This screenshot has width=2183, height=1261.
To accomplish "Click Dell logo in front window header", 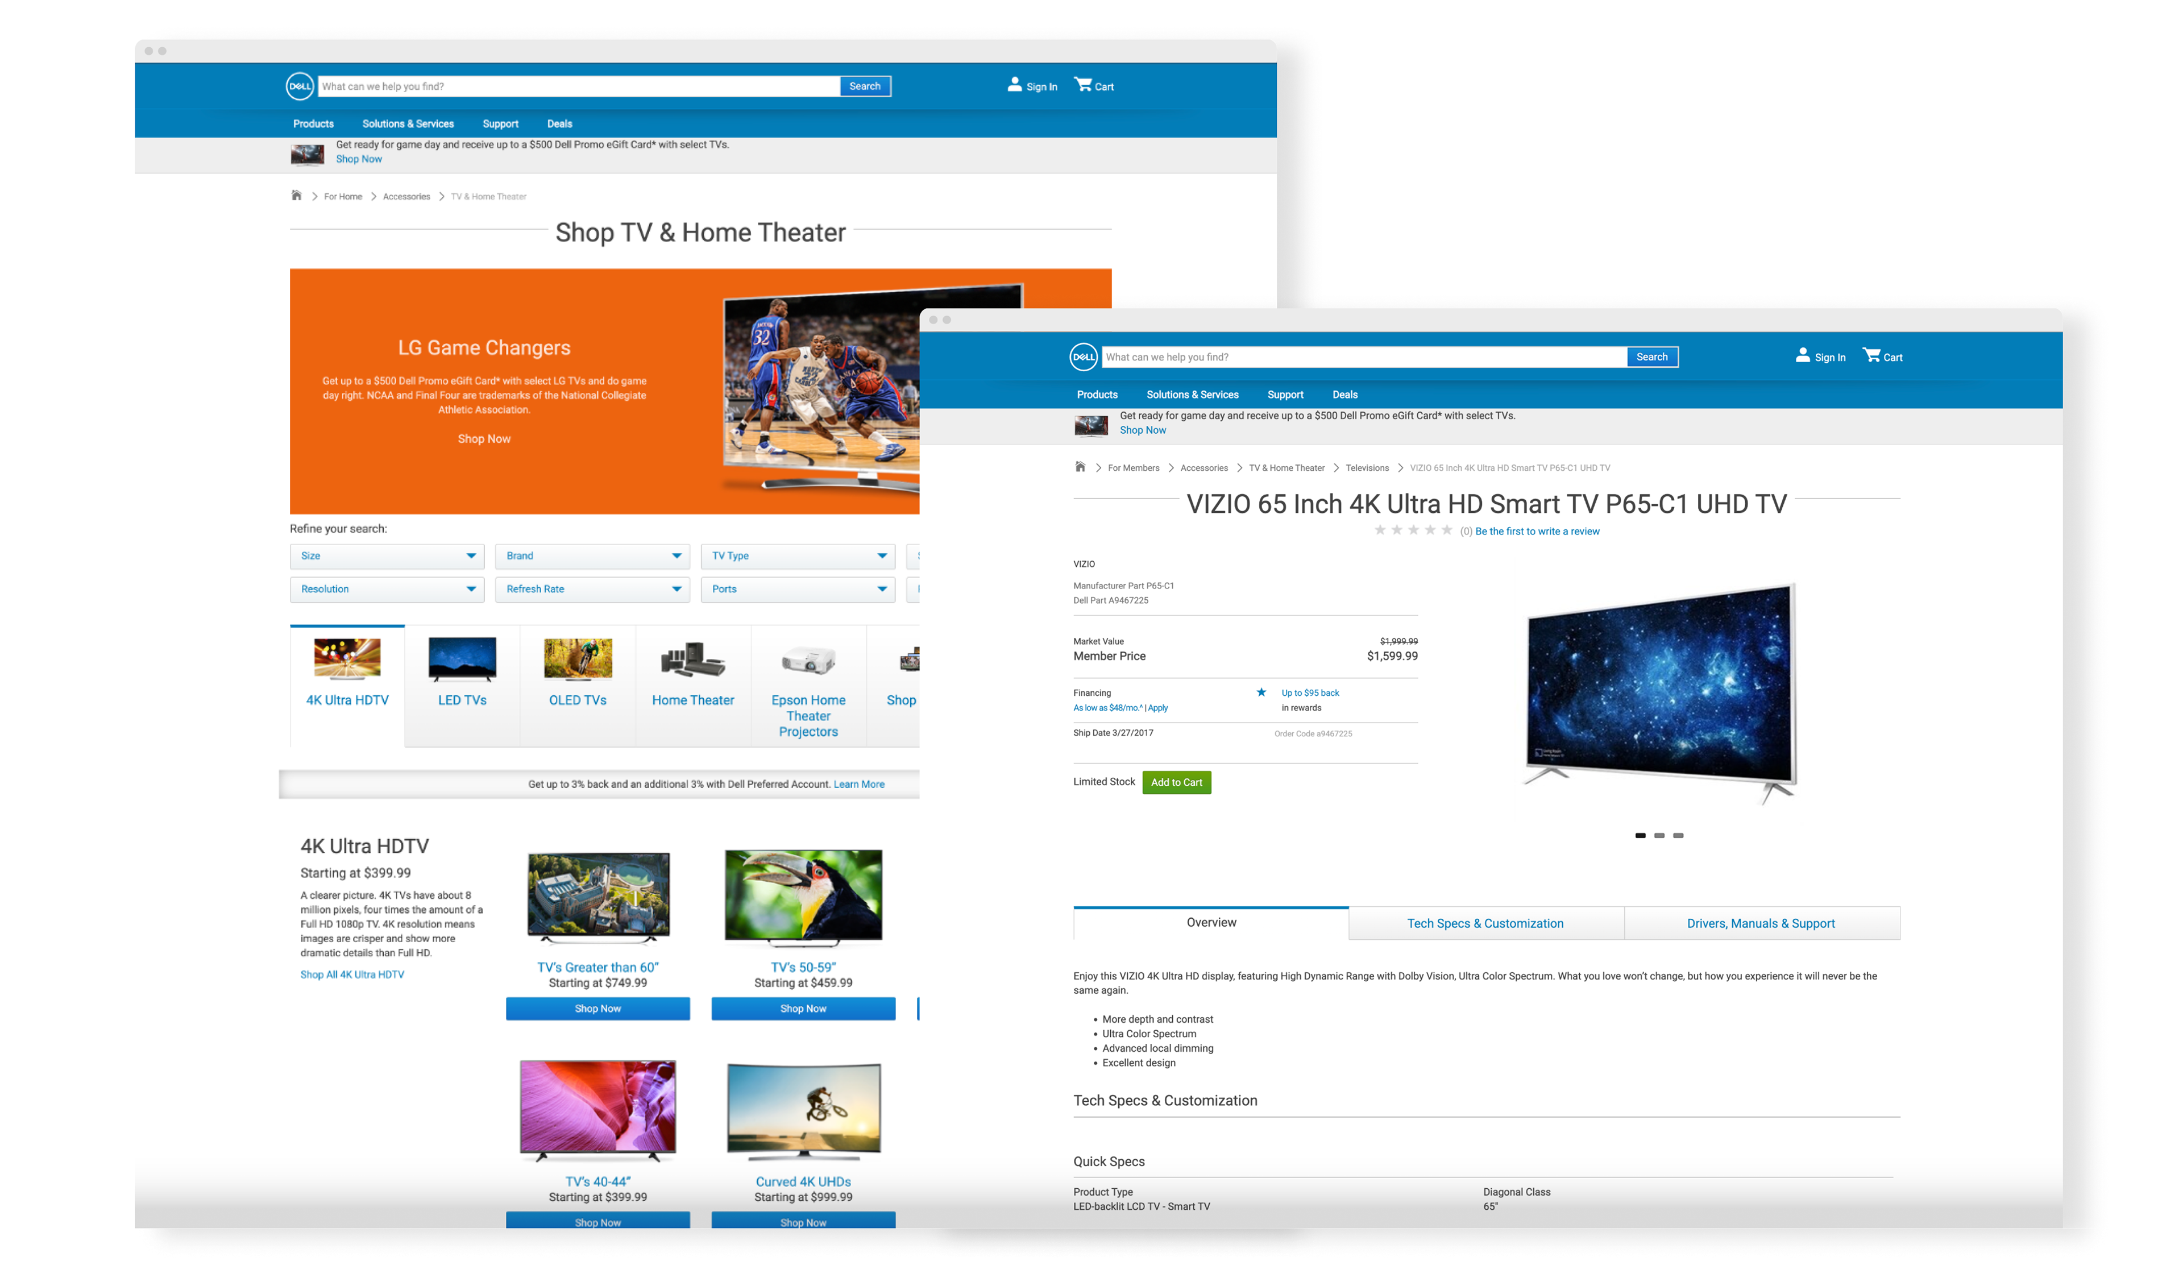I will click(1084, 357).
